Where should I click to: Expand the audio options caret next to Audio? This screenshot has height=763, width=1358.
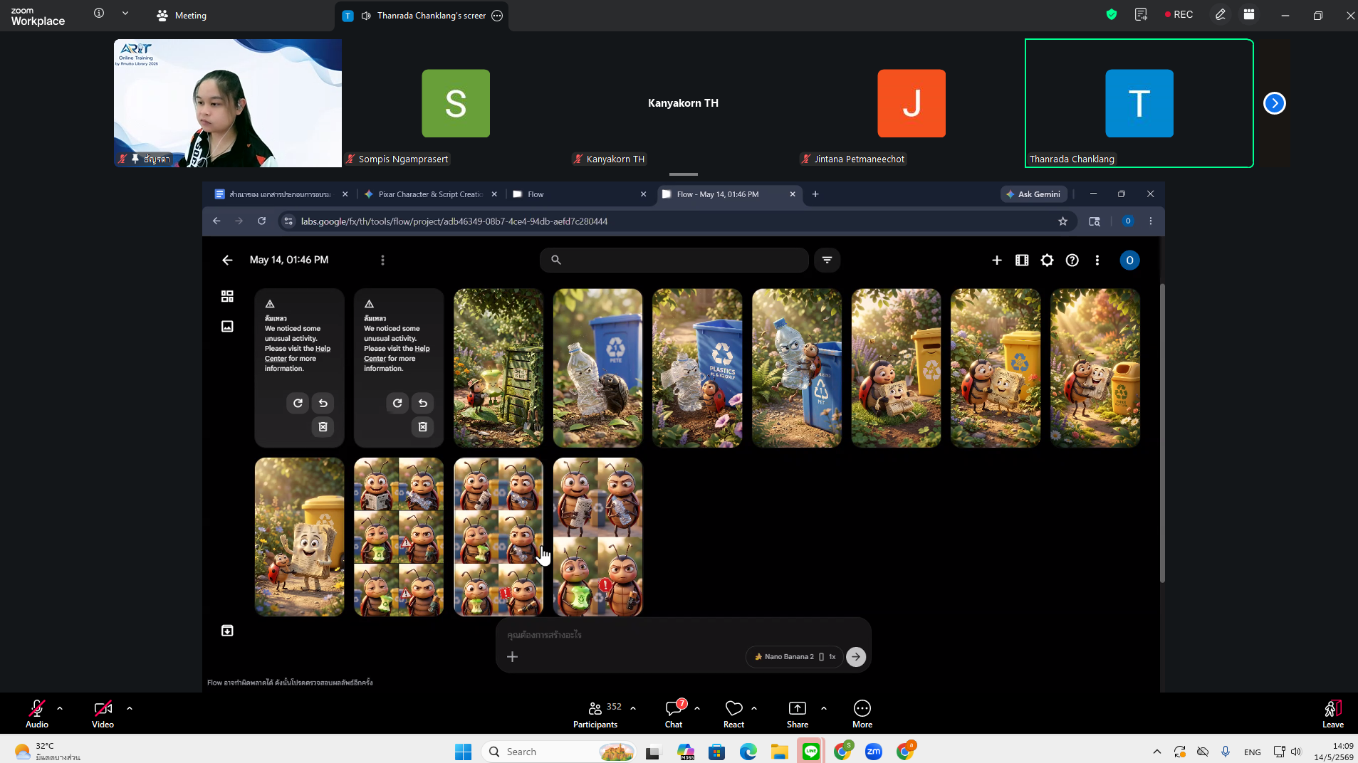point(60,708)
